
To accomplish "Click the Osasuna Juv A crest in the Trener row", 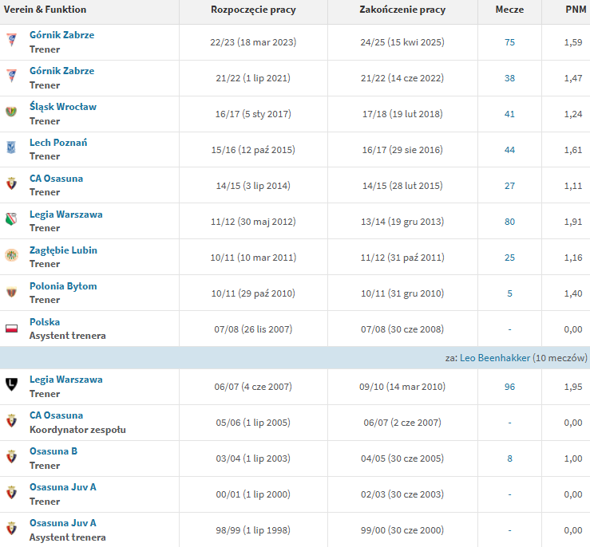I will click(x=12, y=492).
